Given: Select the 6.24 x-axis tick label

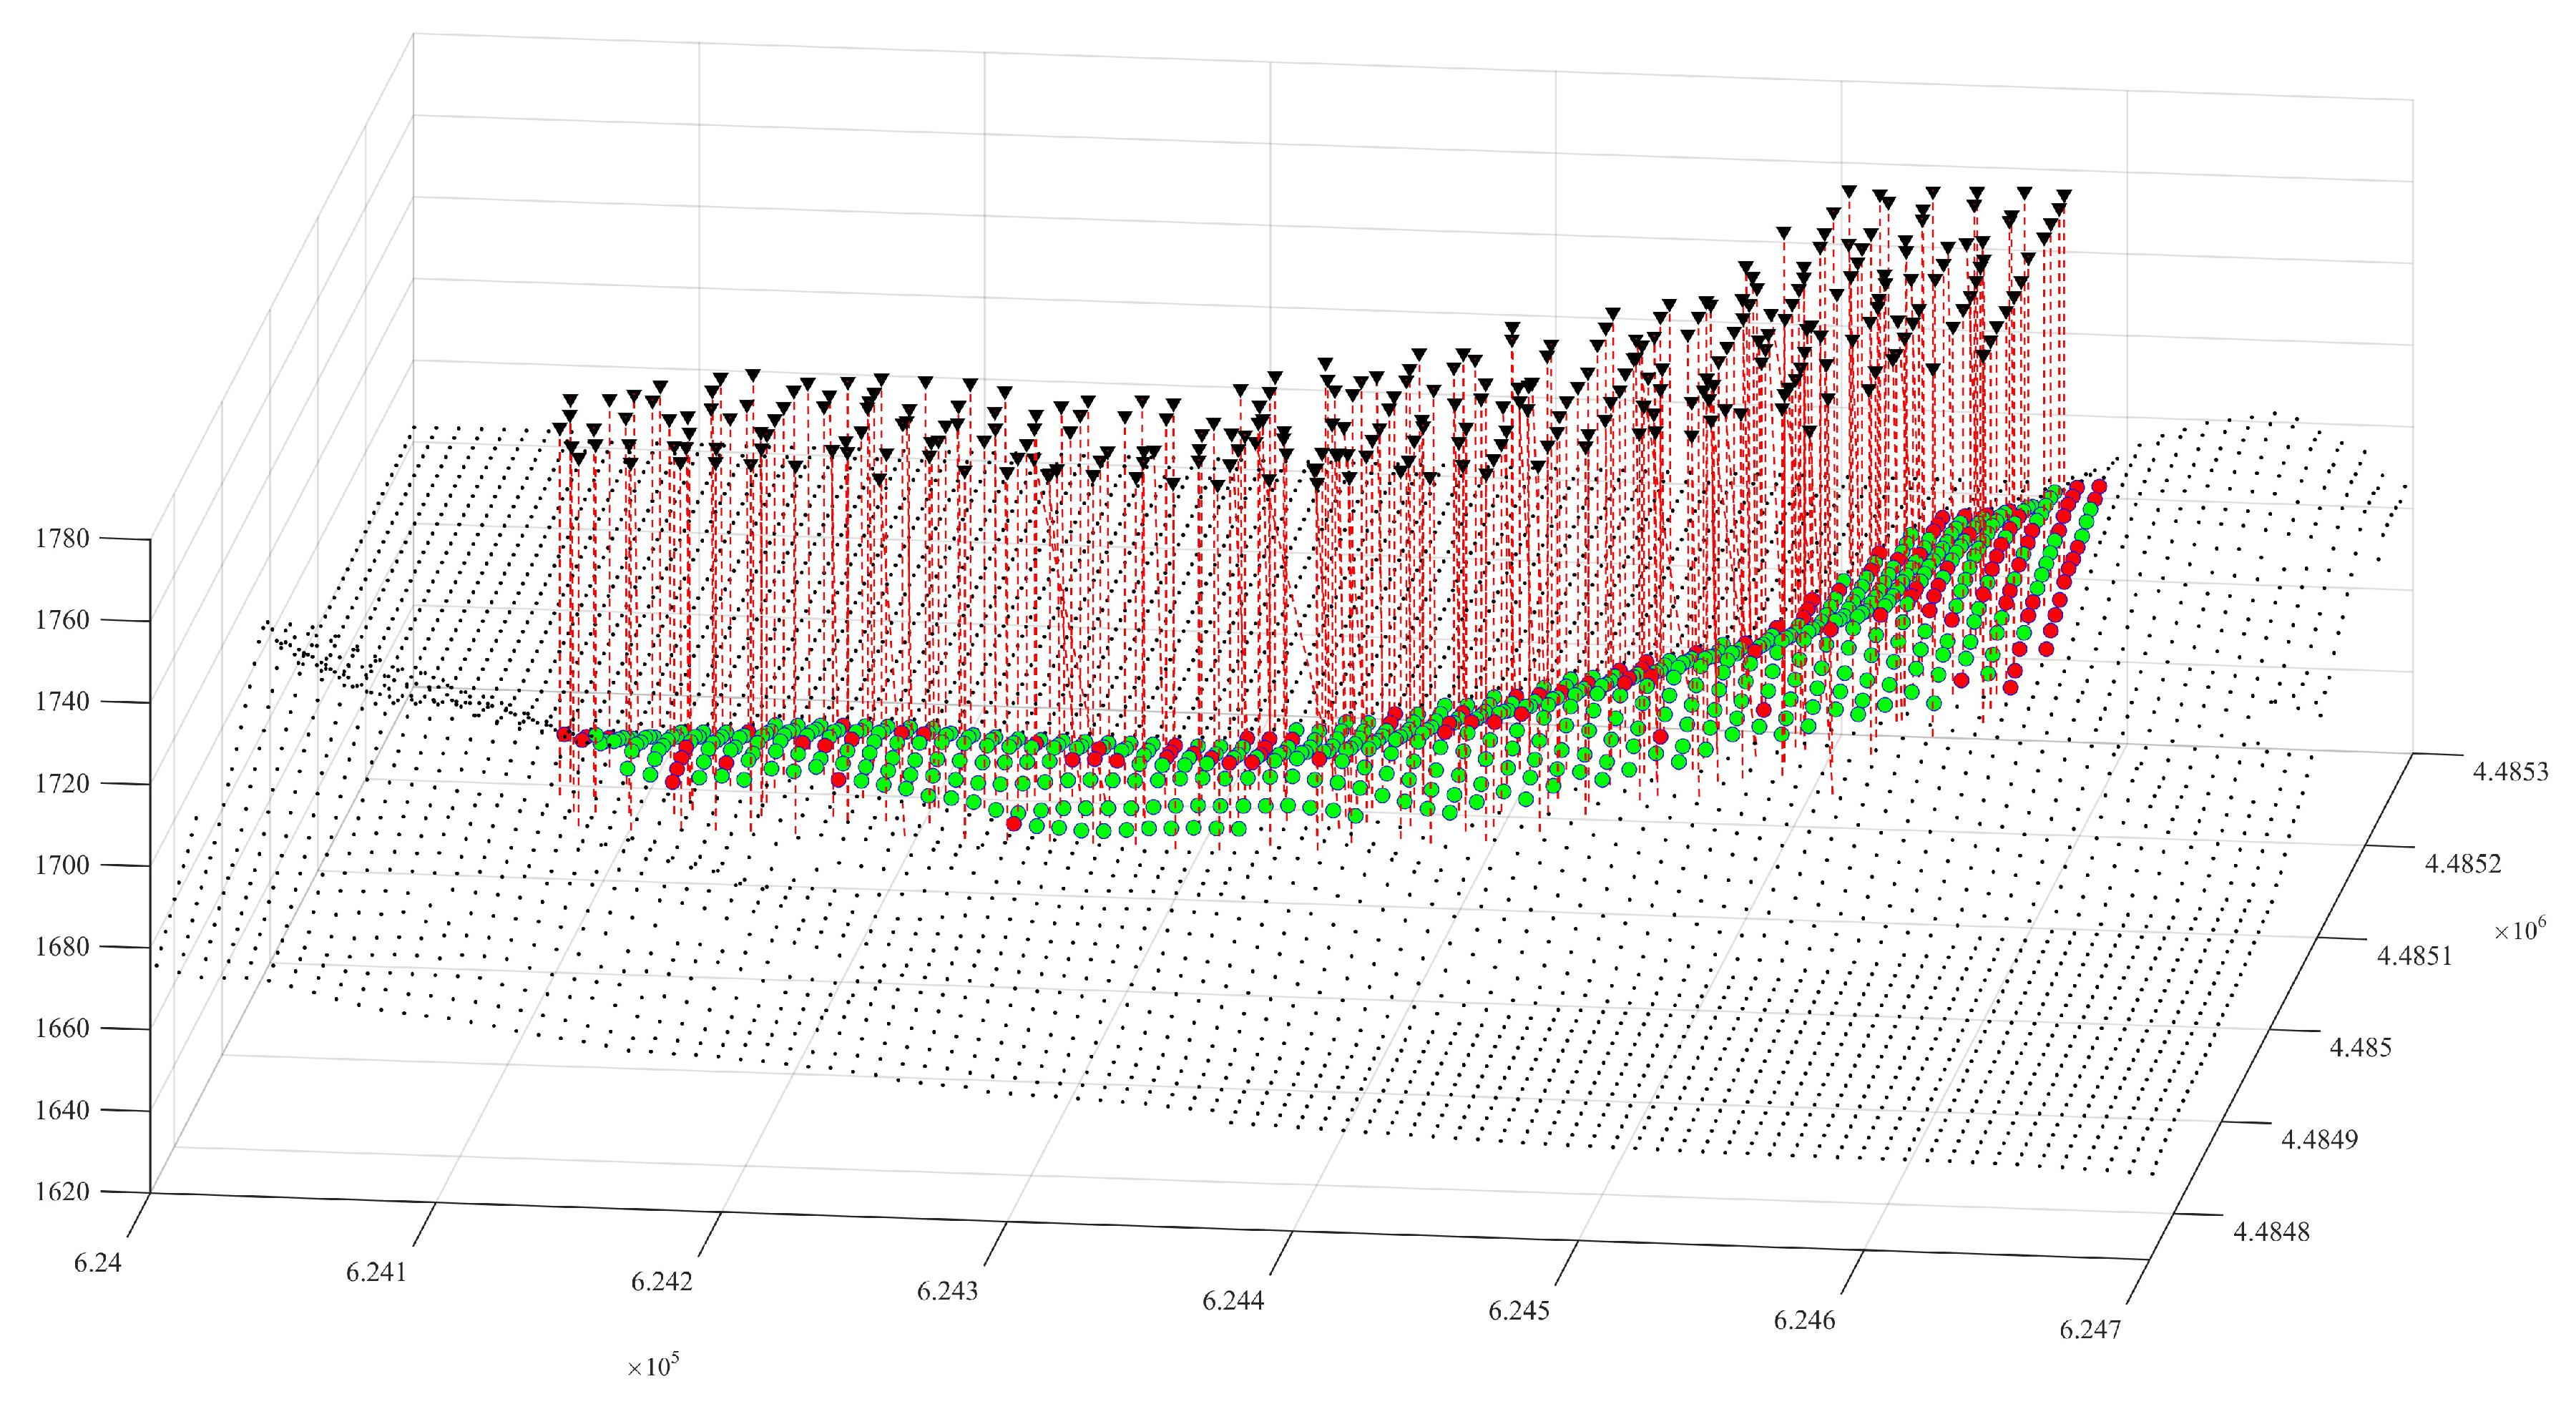Looking at the screenshot, I should [97, 1263].
